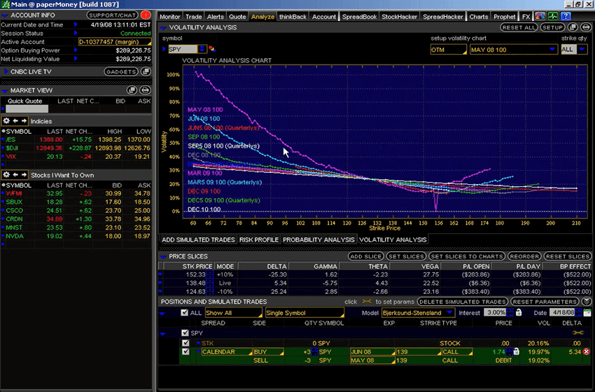Viewport: 595px width, 392px height.
Task: Click the Active Account number field
Action: [x=114, y=42]
